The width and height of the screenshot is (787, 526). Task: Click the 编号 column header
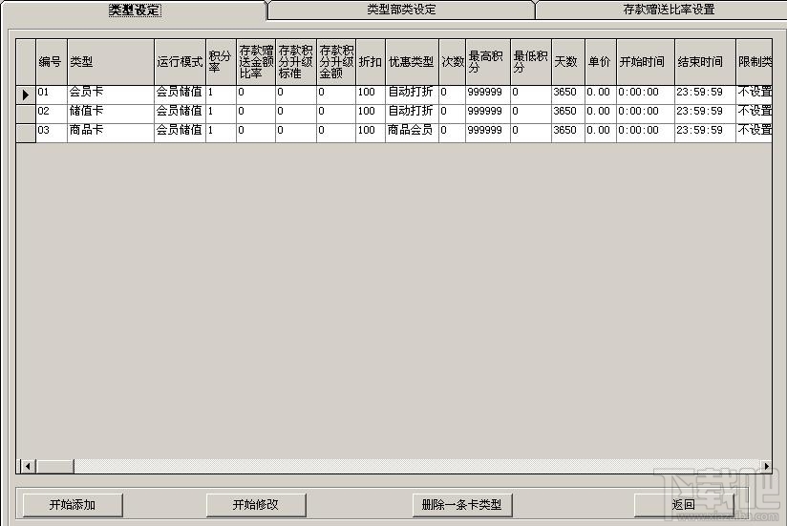click(52, 62)
